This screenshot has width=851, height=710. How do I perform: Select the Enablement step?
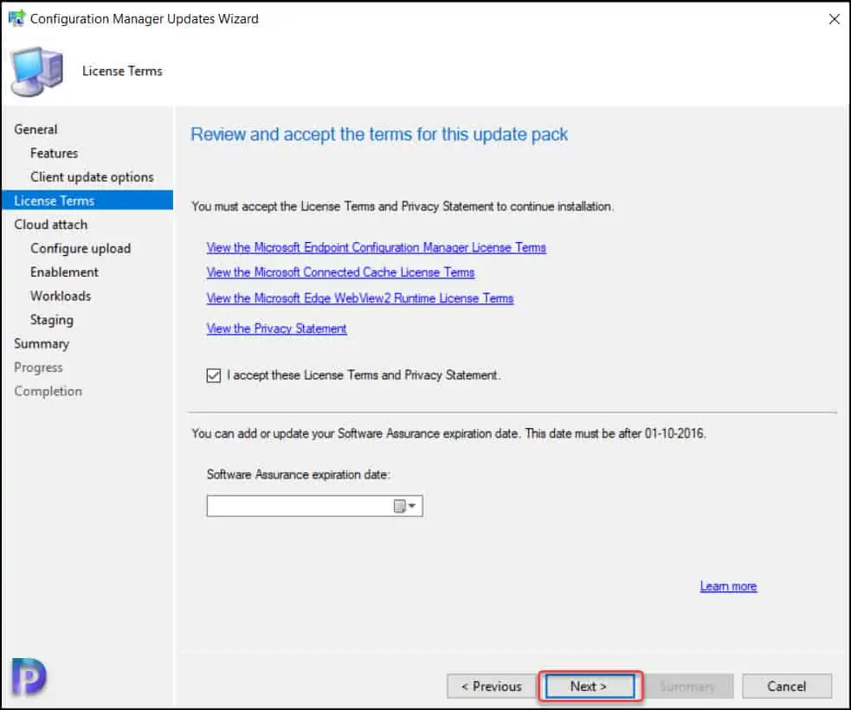(64, 272)
